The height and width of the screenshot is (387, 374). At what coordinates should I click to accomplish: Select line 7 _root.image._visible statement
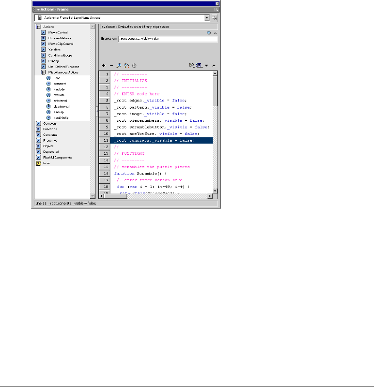tap(150, 114)
